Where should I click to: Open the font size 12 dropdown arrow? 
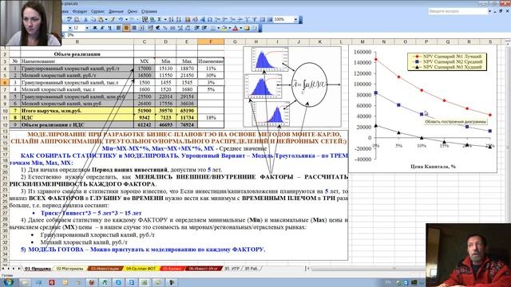pos(87,28)
